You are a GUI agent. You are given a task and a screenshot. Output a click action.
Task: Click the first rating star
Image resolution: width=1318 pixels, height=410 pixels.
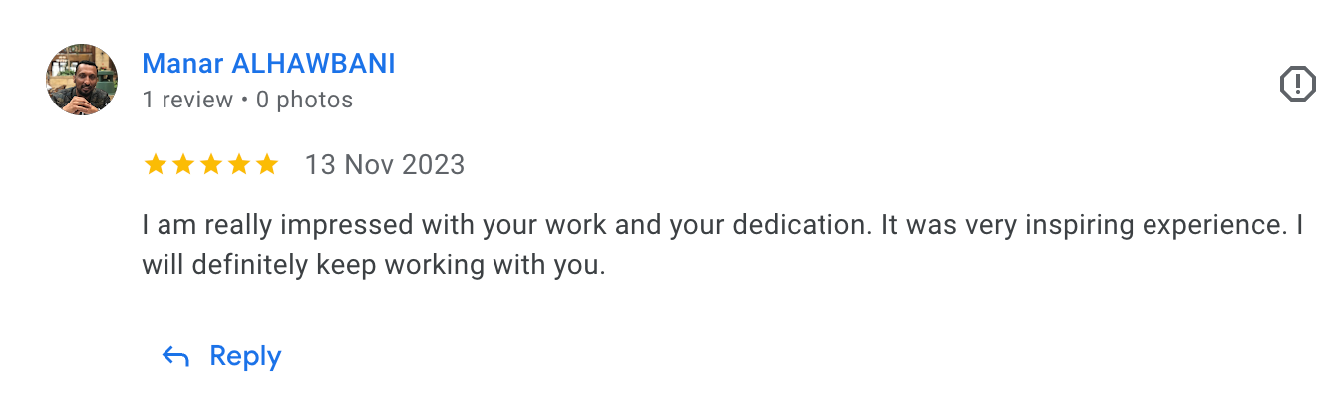(x=156, y=164)
